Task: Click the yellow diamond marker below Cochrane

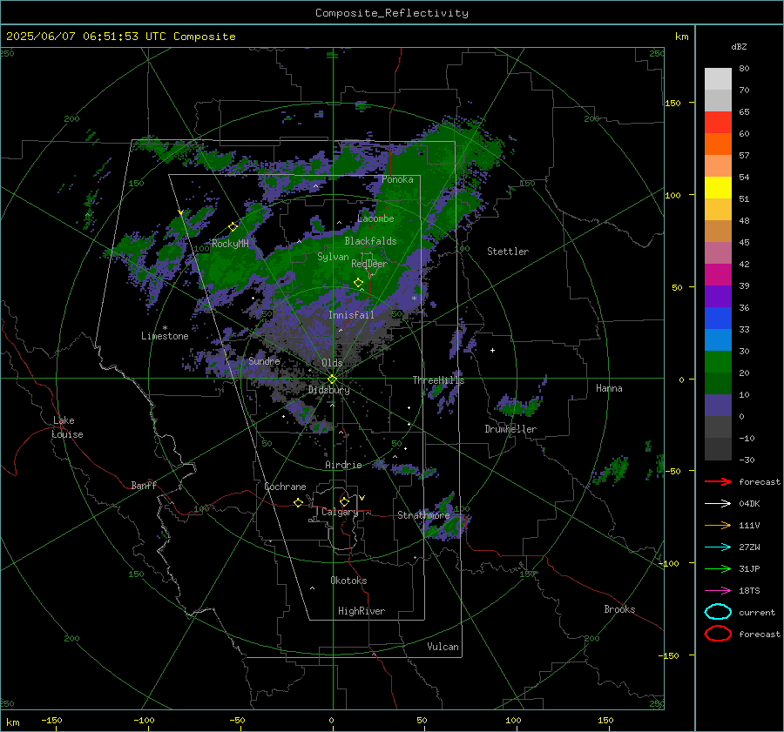Action: coord(298,502)
